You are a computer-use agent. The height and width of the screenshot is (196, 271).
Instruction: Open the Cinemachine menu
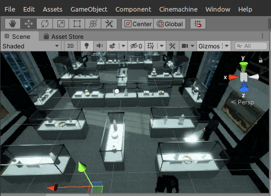(x=178, y=10)
